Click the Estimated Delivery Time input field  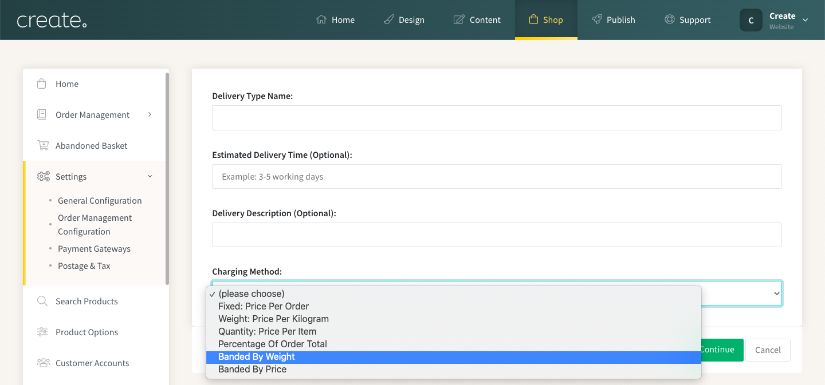497,176
